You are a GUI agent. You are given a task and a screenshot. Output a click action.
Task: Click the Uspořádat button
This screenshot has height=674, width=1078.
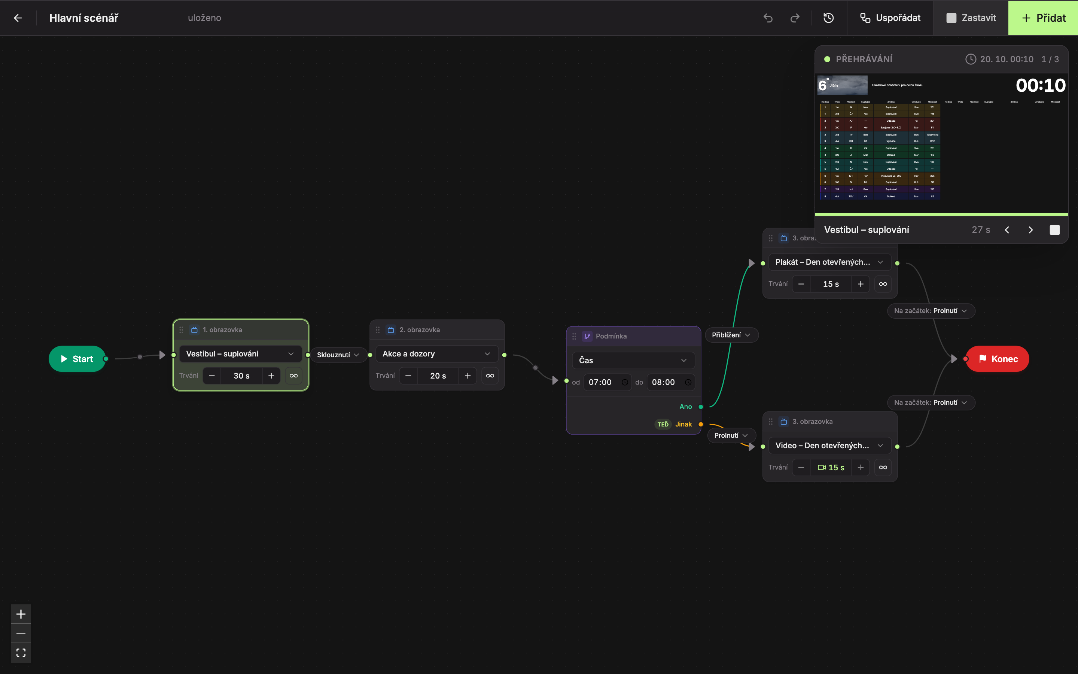[890, 18]
